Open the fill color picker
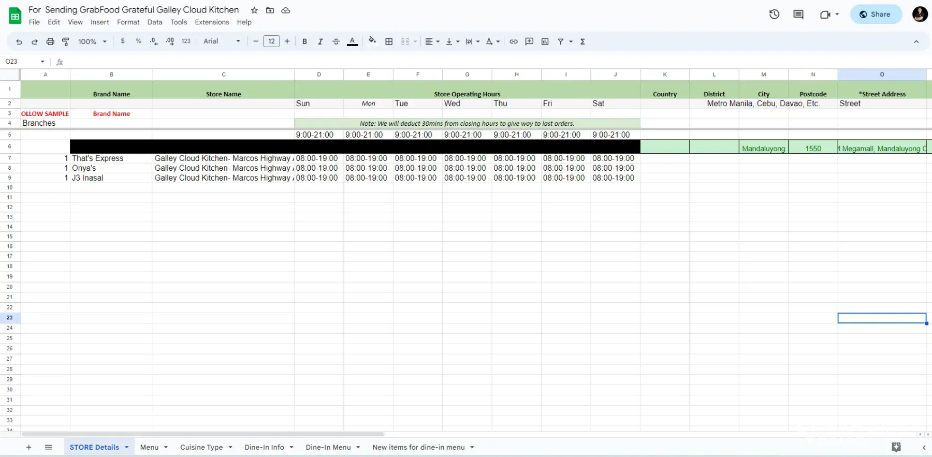This screenshot has height=457, width=932. click(x=372, y=41)
